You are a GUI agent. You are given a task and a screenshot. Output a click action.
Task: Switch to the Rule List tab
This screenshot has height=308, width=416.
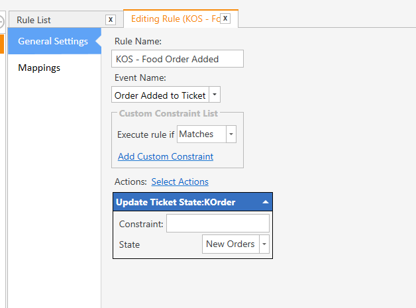[x=34, y=20]
